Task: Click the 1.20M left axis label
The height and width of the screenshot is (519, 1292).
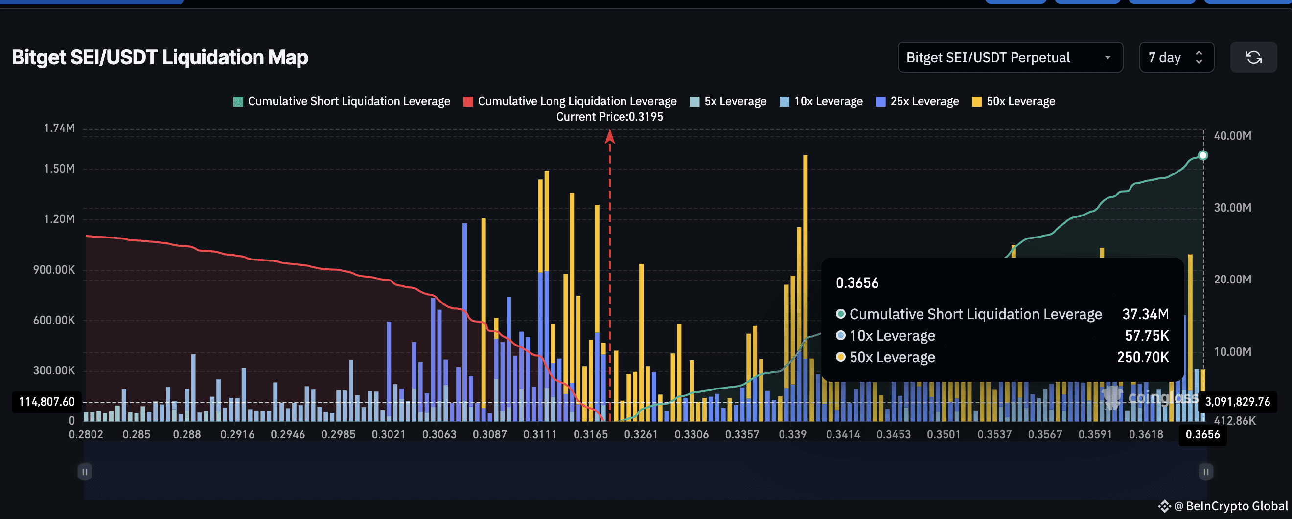Action: point(59,219)
